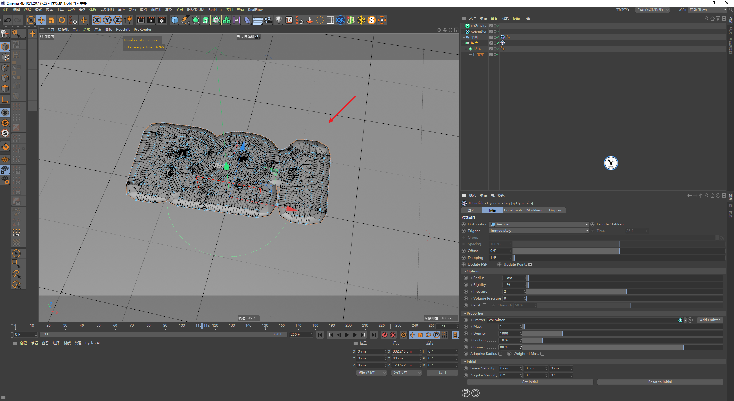Collapse the Options section

465,271
